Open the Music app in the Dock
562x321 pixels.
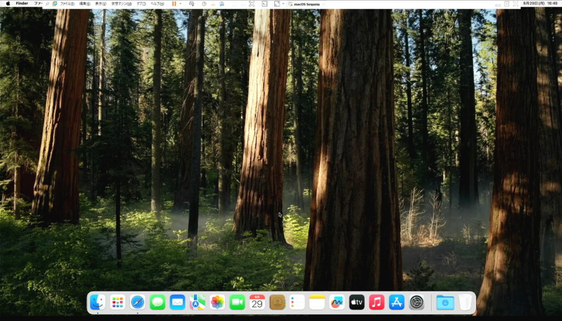[x=376, y=302]
